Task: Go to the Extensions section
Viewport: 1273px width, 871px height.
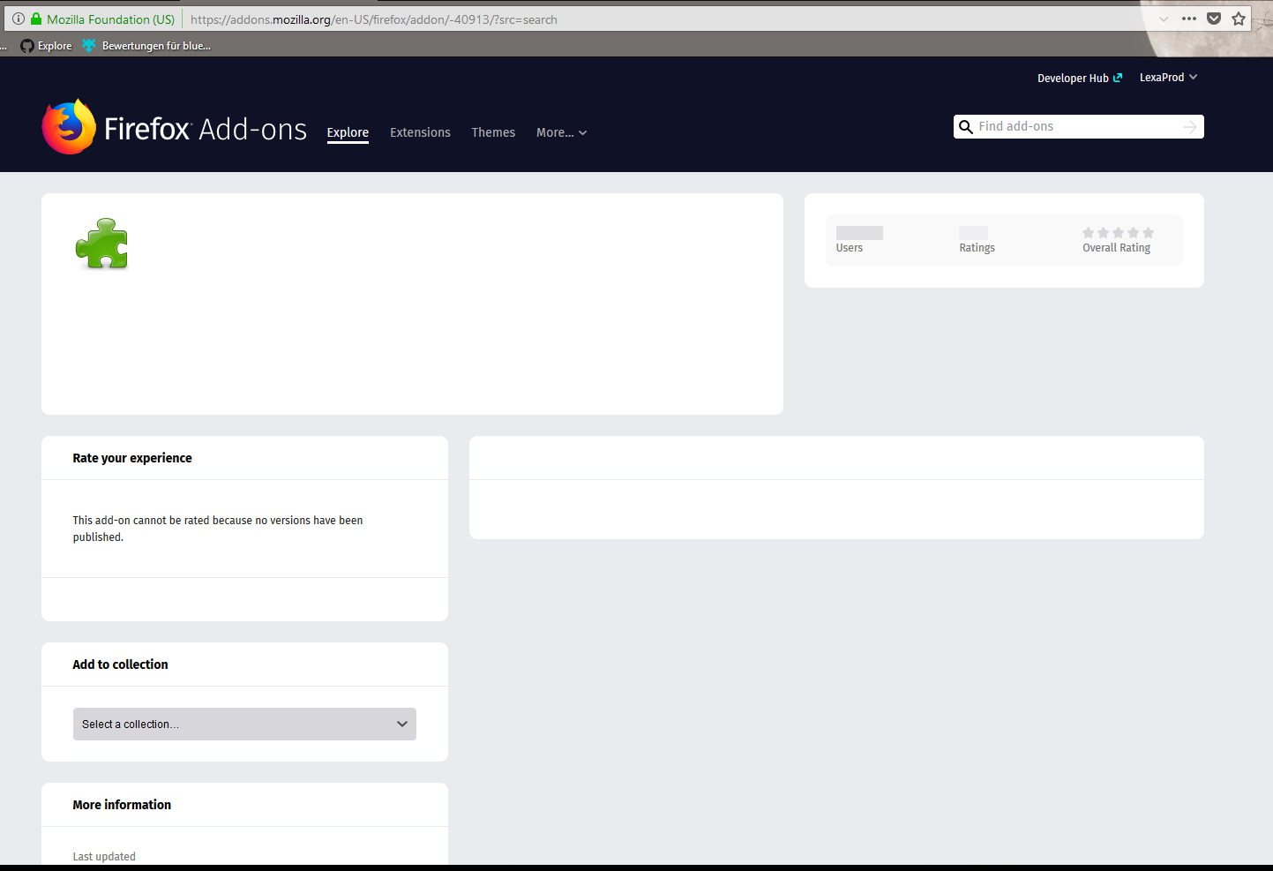Action: point(420,132)
